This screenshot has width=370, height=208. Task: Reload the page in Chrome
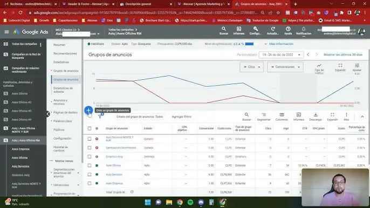(20, 12)
